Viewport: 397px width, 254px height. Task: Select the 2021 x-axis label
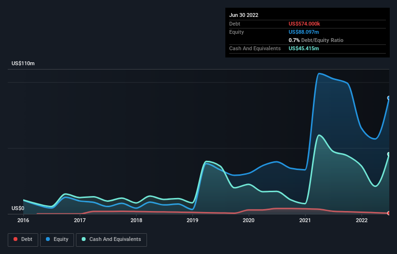click(x=305, y=220)
